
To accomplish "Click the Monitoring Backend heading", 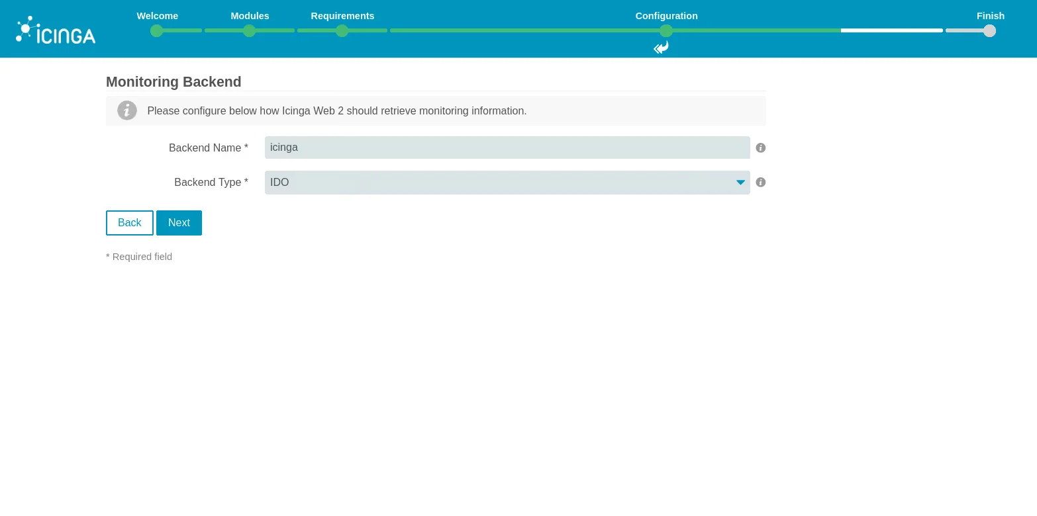I will tap(173, 82).
